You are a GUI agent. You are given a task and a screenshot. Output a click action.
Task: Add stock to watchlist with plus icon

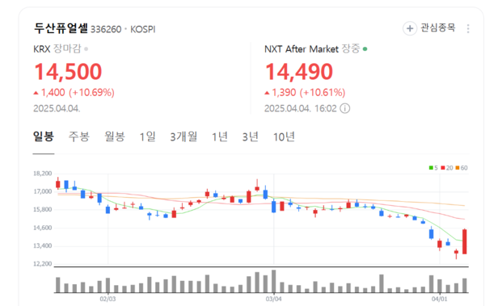(410, 28)
